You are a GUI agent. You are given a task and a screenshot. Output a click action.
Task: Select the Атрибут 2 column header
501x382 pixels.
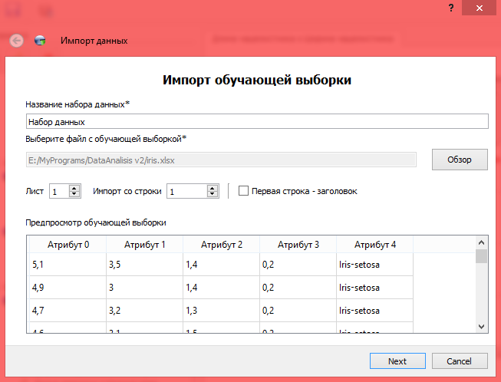tap(222, 245)
